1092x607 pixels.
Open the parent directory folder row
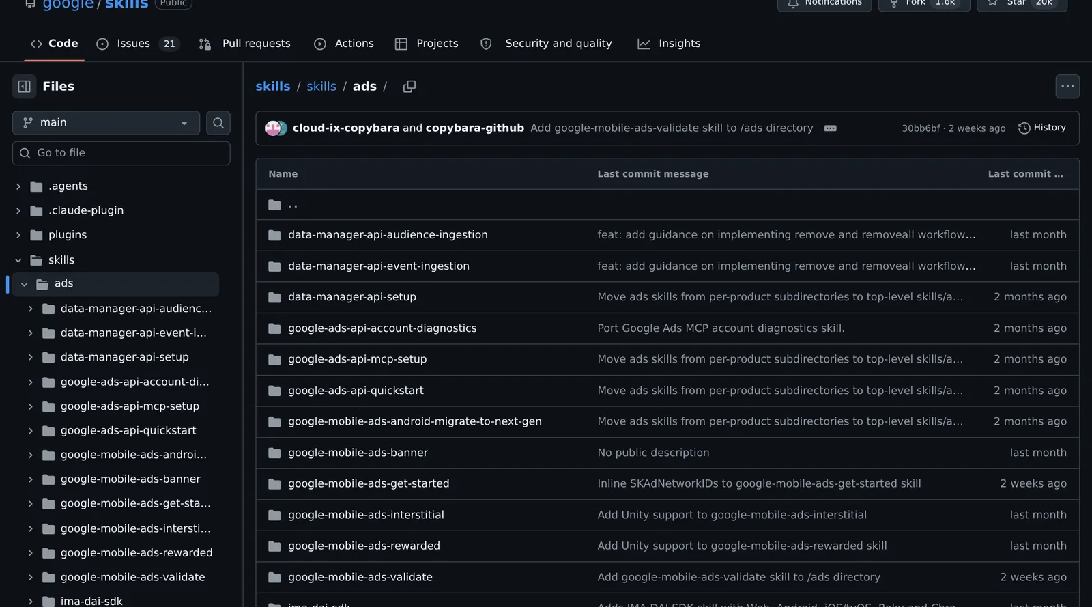click(667, 205)
